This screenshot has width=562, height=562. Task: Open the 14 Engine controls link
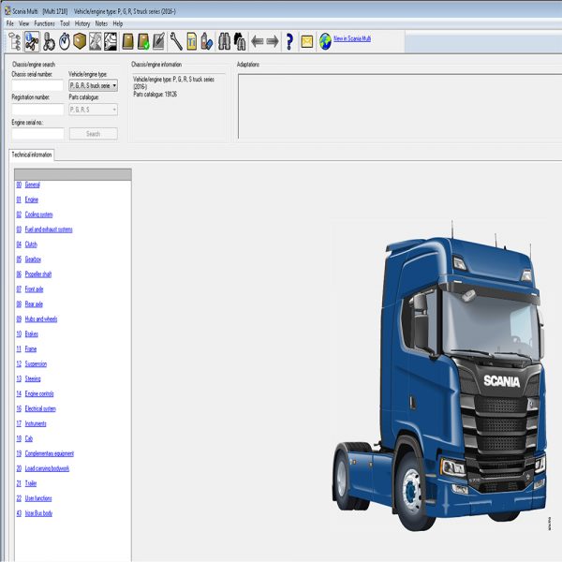35,393
